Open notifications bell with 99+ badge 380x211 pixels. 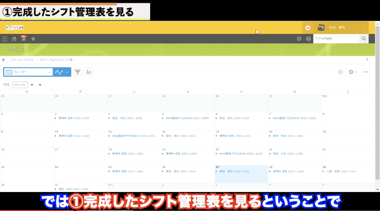pos(23,38)
